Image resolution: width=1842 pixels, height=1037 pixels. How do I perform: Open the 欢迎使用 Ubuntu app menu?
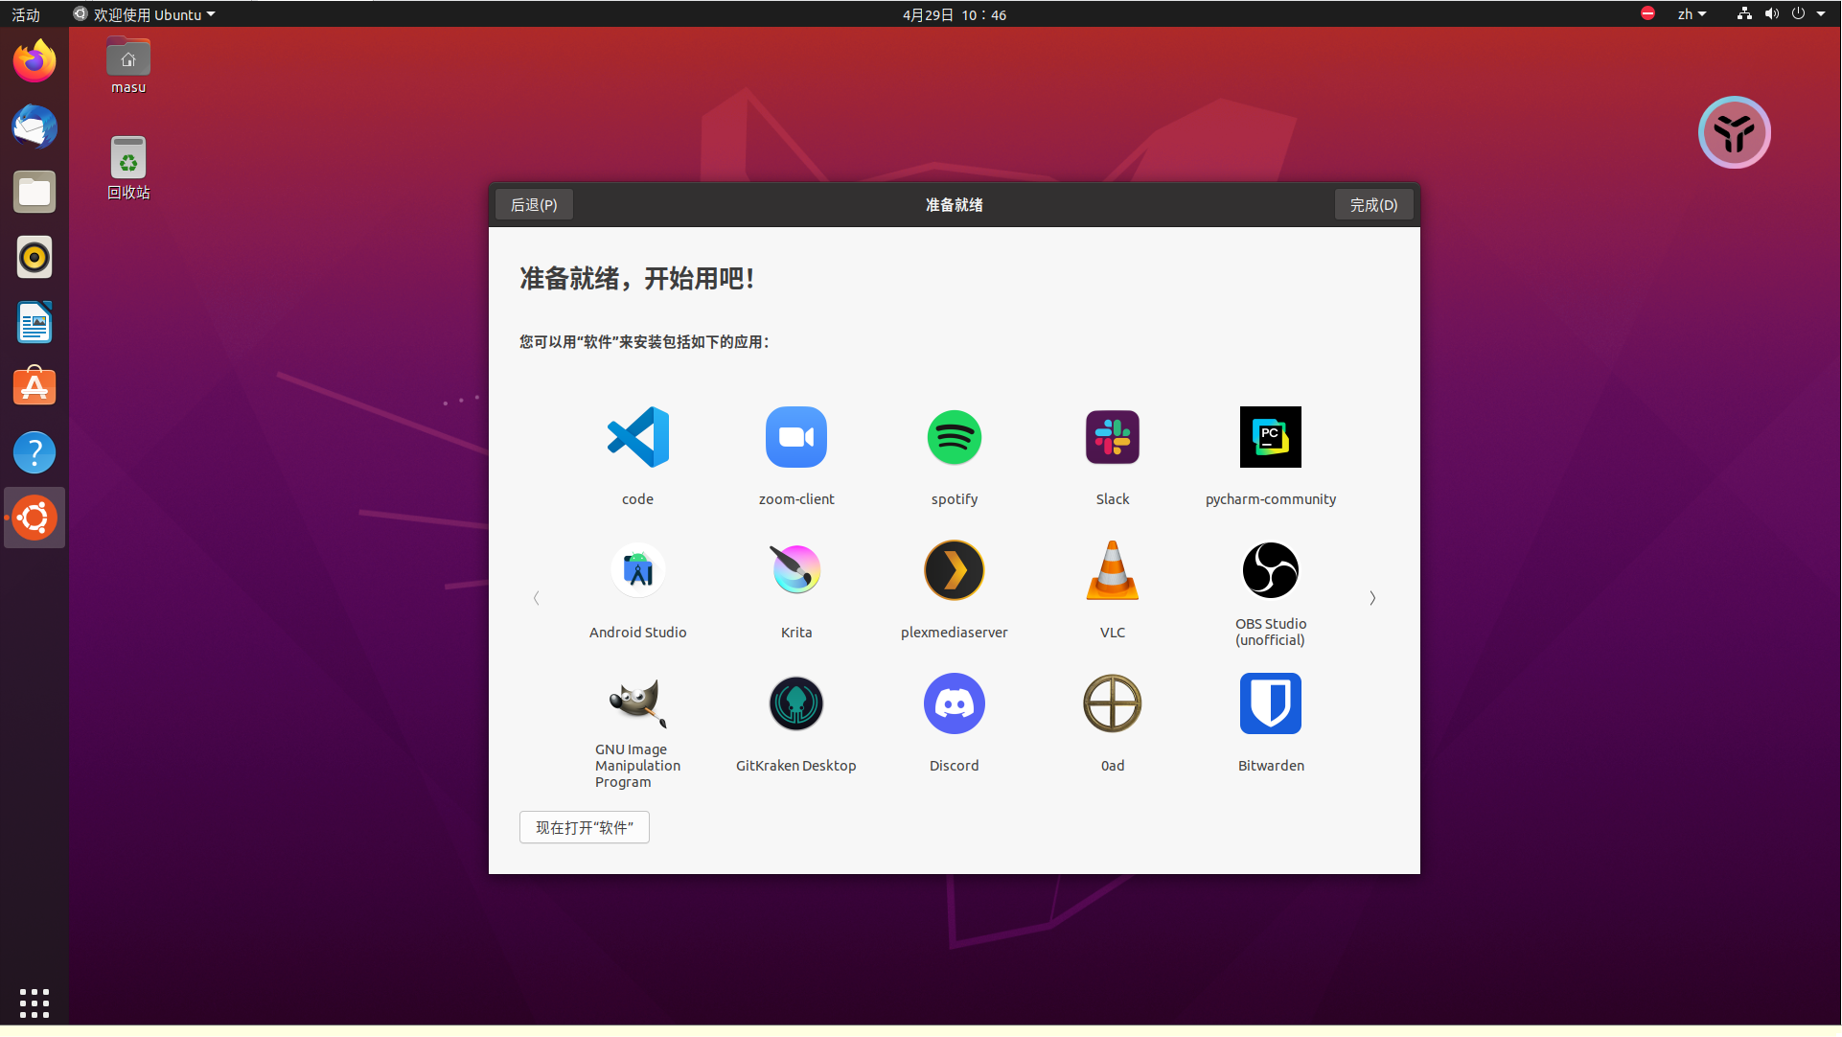pos(146,14)
